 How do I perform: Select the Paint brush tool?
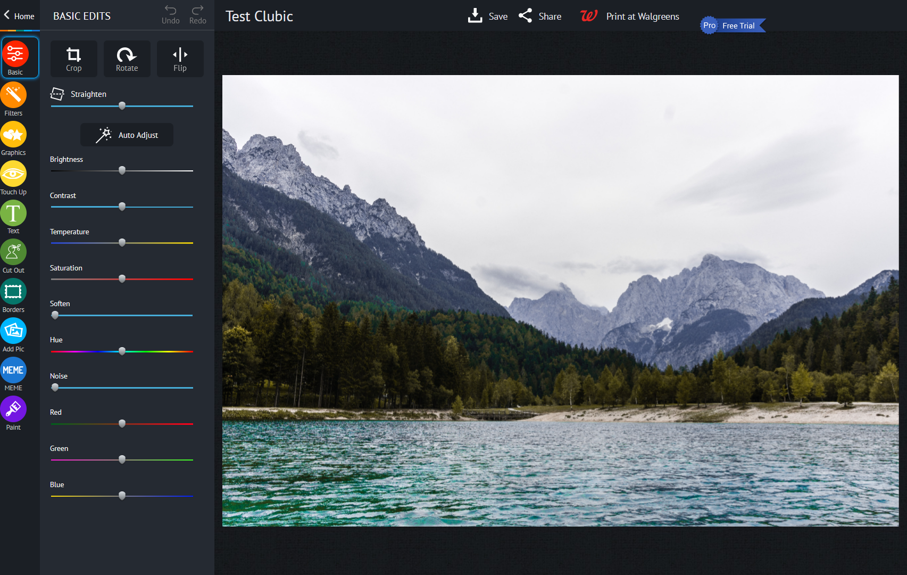tap(13, 410)
